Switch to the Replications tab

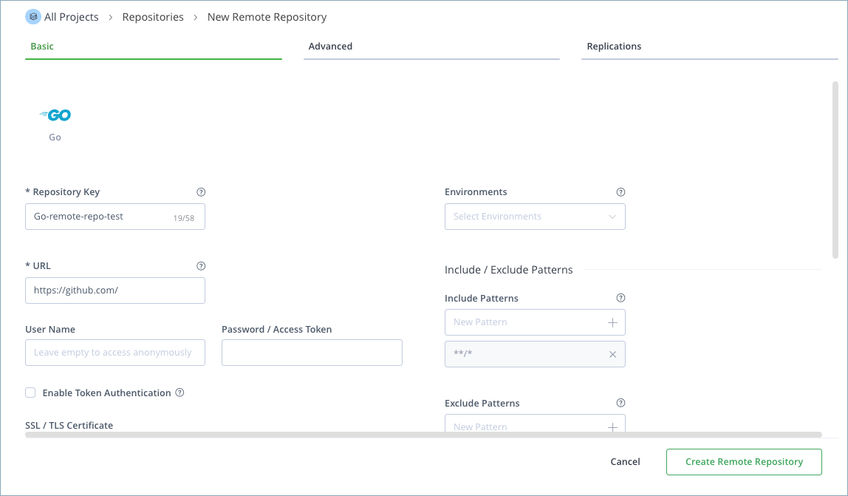point(710,47)
